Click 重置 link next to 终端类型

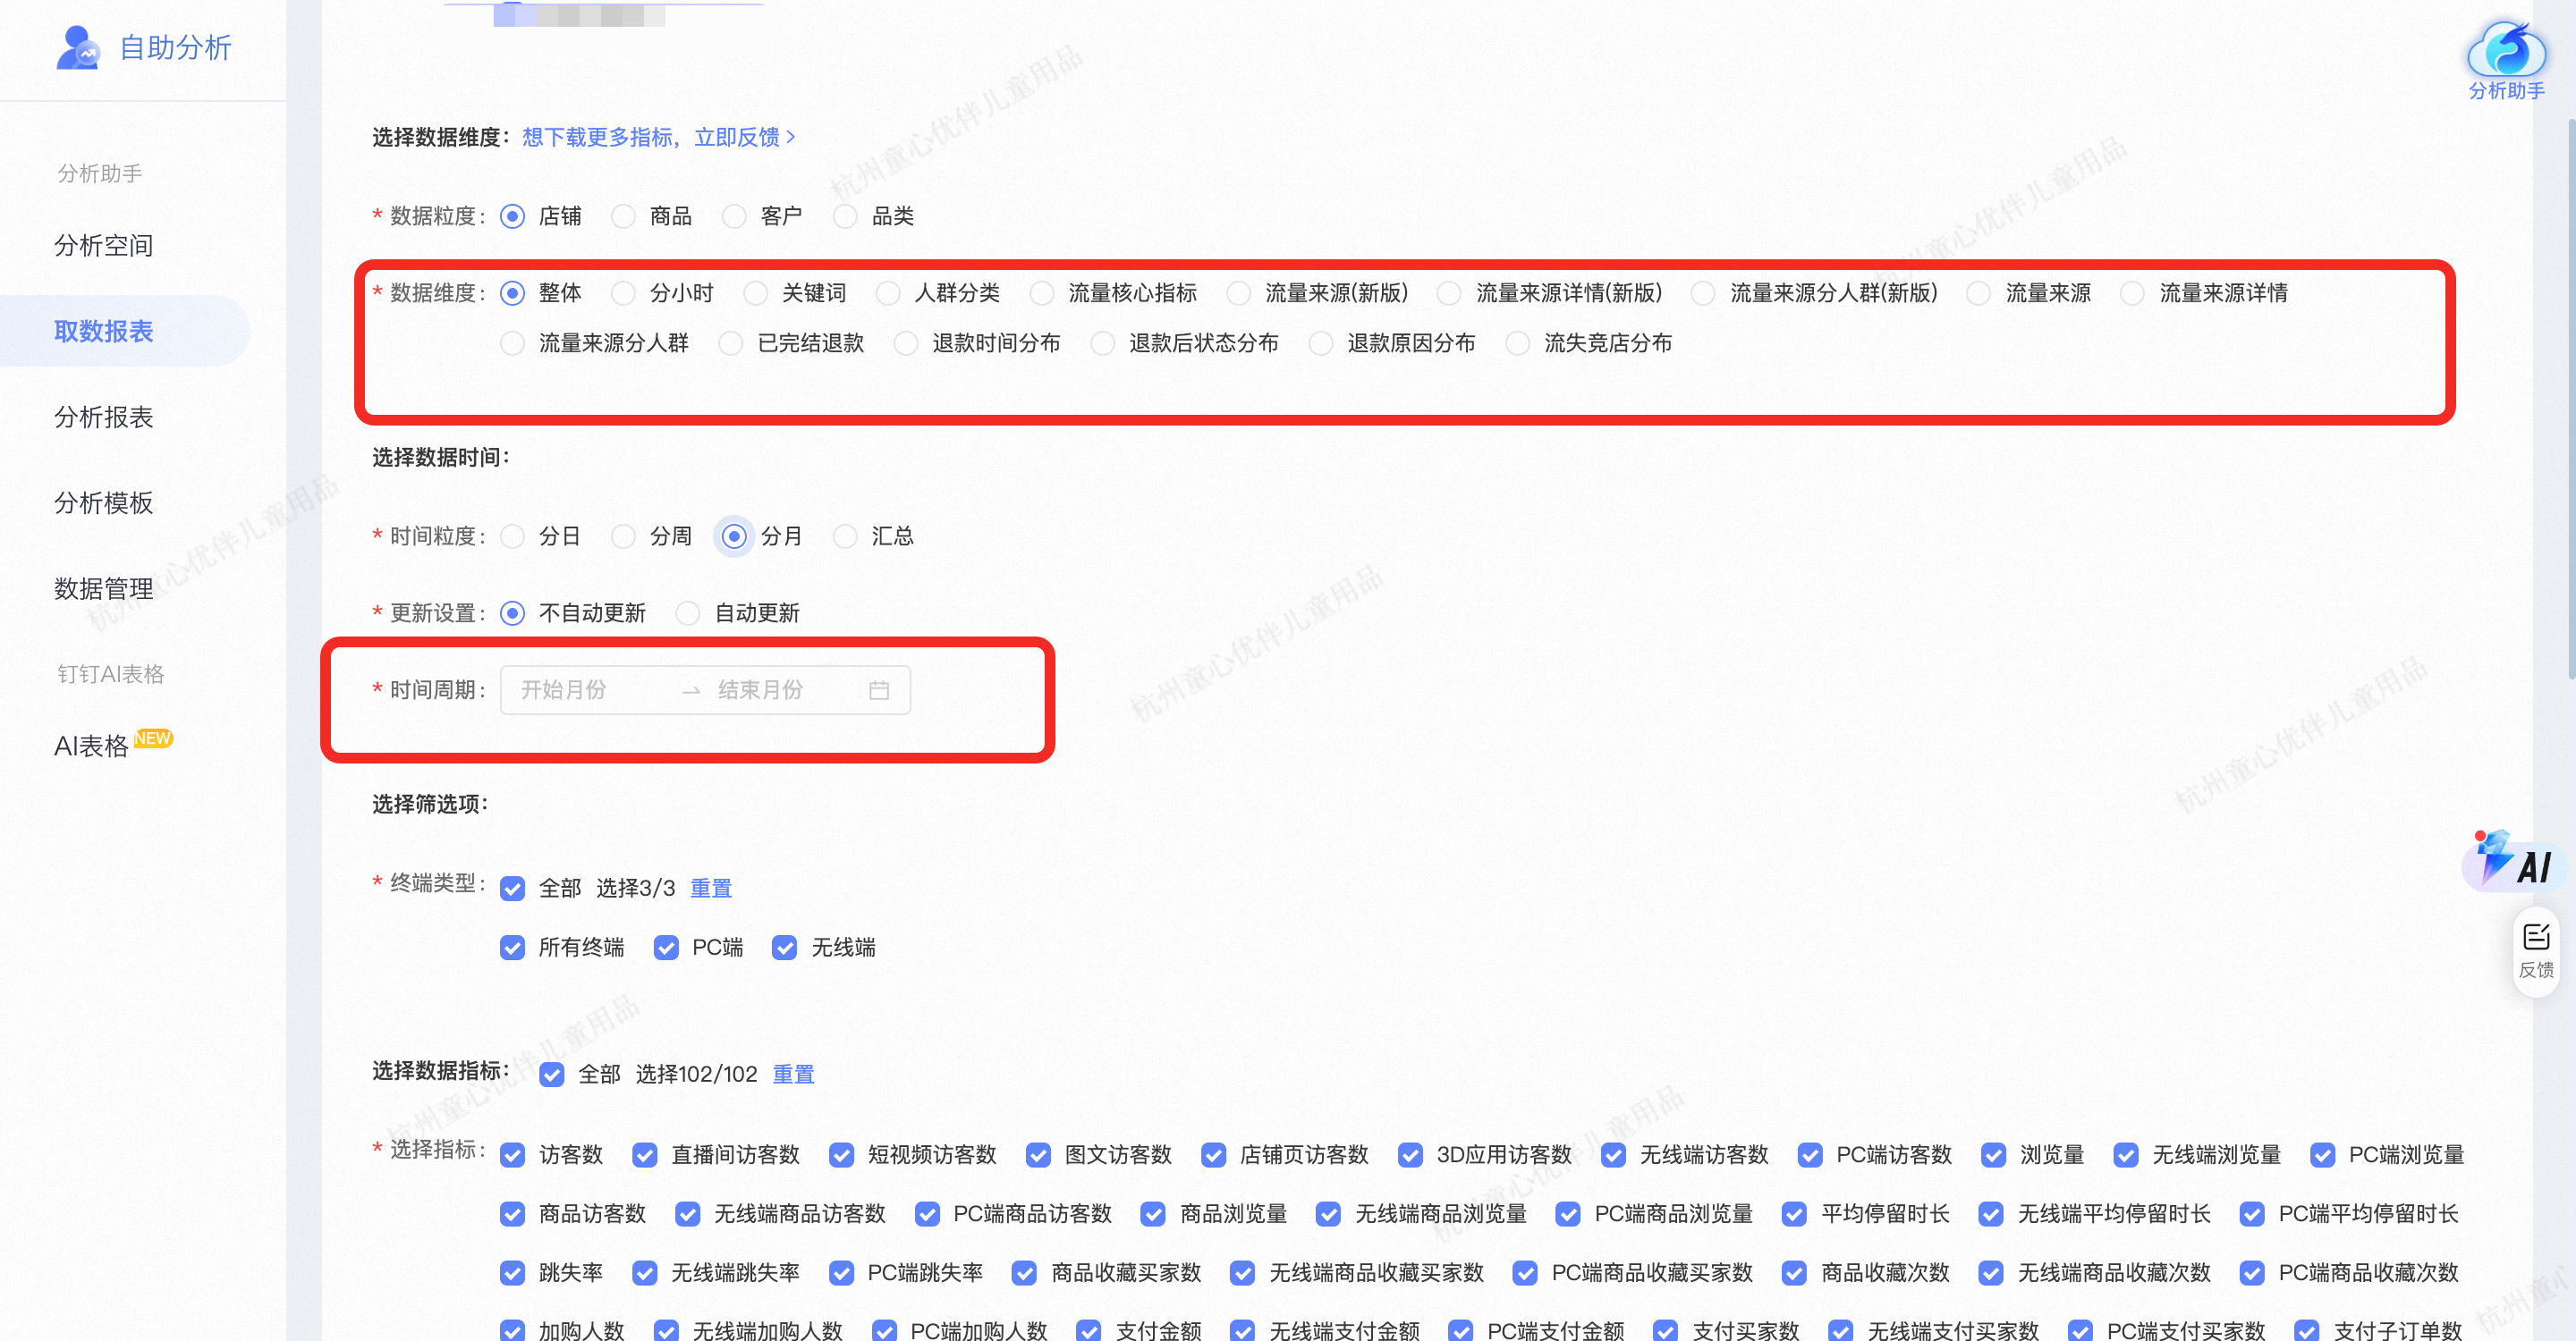[x=711, y=889]
